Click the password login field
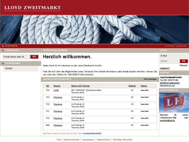 point(170,61)
